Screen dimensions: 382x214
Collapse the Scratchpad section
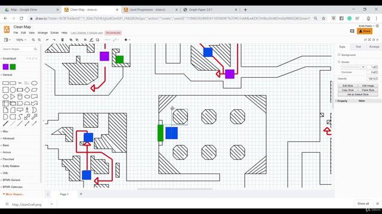tap(9, 58)
